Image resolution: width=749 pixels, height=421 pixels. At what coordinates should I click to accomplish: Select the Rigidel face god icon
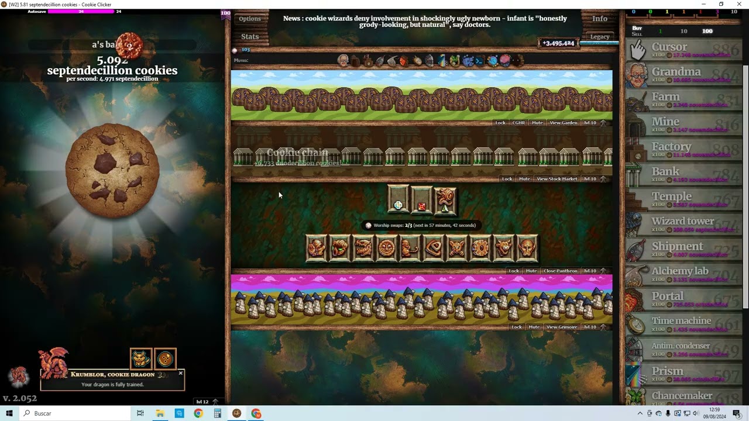527,248
